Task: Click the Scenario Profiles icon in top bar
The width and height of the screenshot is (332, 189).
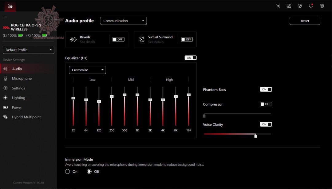Action: (289, 6)
